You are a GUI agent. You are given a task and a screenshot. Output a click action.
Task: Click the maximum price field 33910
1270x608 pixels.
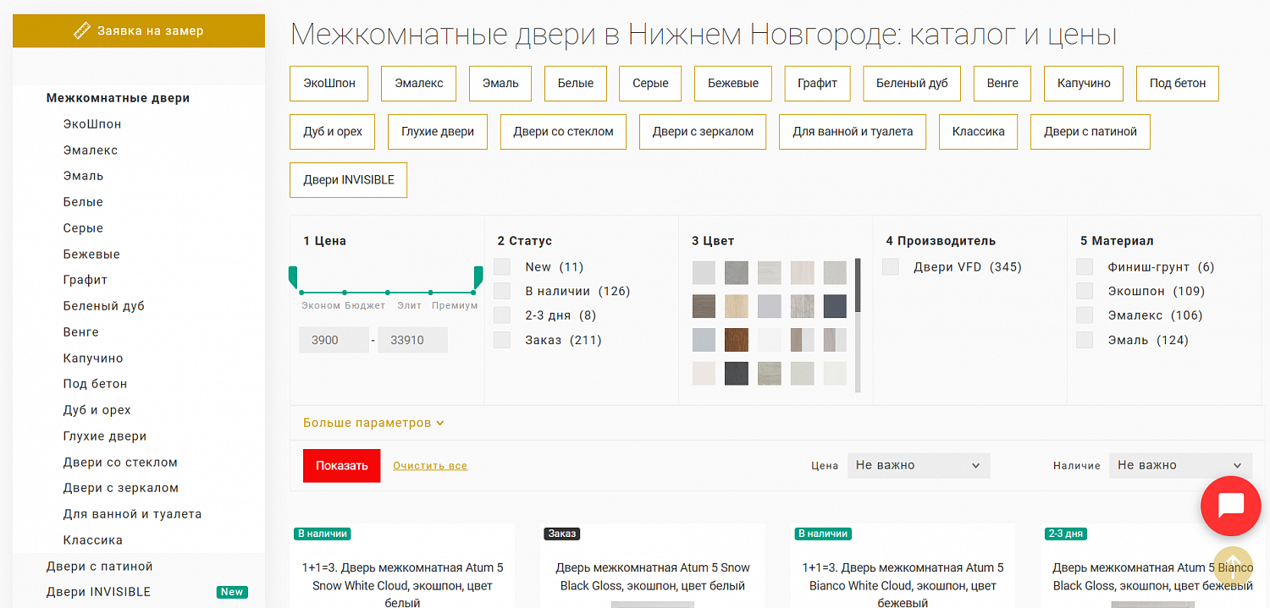pos(412,340)
